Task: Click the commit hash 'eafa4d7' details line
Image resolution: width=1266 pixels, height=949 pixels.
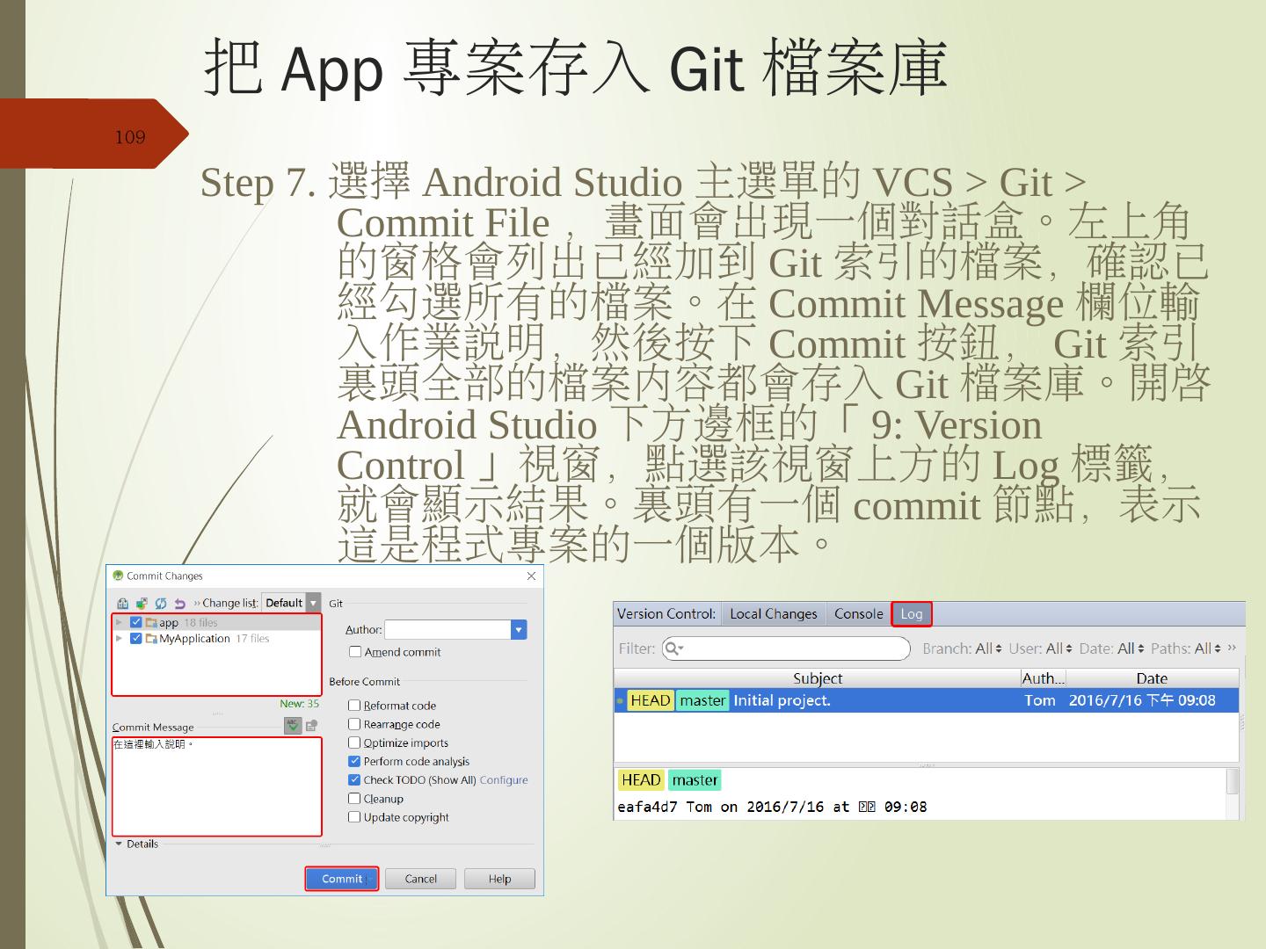Action: (x=772, y=807)
